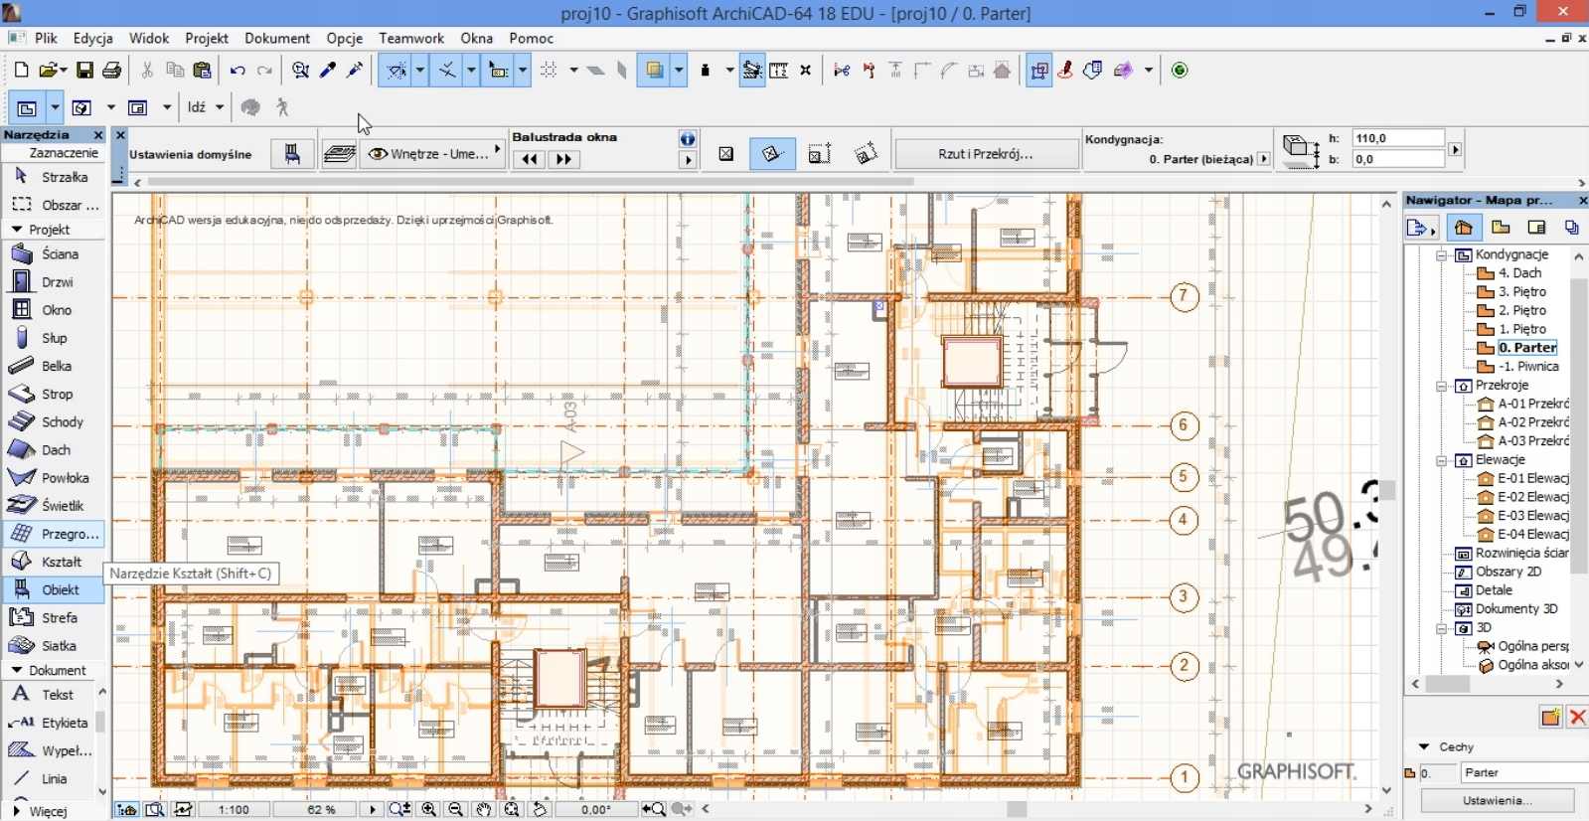Pick the eyedropper tool in the toolbar

coord(327,71)
